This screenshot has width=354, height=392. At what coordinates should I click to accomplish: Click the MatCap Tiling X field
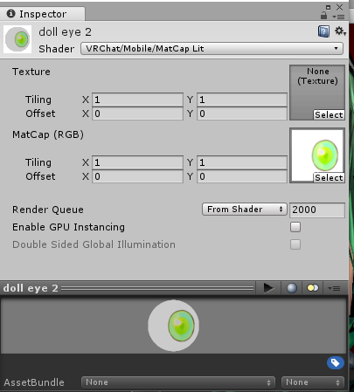(x=137, y=162)
